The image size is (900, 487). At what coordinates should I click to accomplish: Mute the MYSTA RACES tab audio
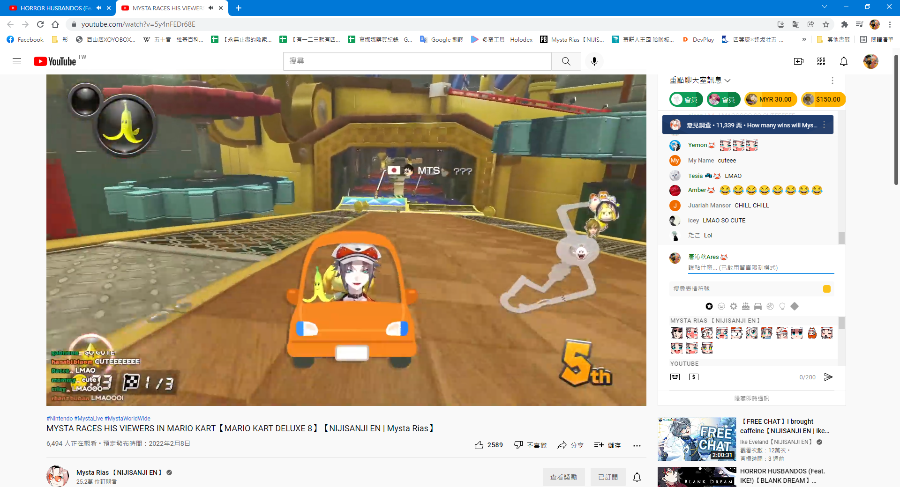211,8
